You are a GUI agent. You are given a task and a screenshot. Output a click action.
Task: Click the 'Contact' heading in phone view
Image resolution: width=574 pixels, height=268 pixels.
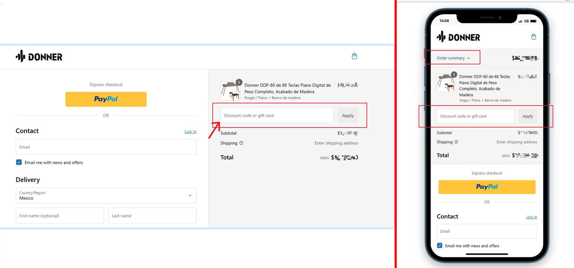(447, 216)
